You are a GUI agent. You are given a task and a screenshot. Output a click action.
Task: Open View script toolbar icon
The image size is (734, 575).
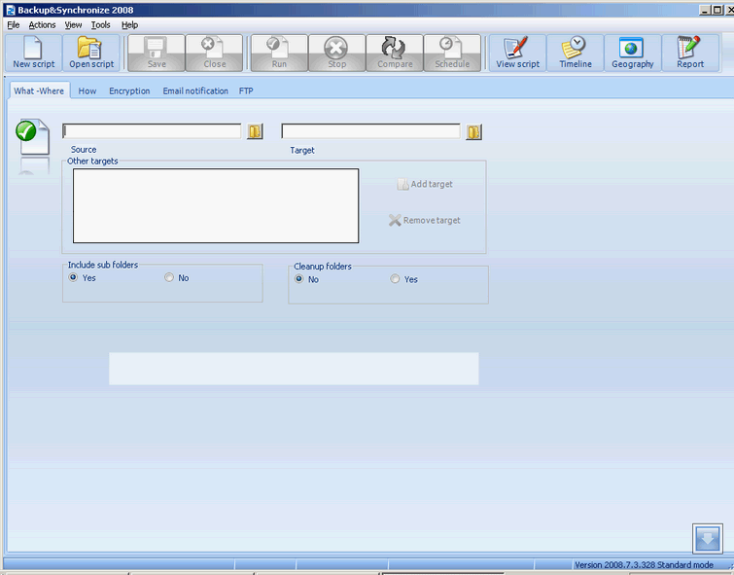point(518,53)
